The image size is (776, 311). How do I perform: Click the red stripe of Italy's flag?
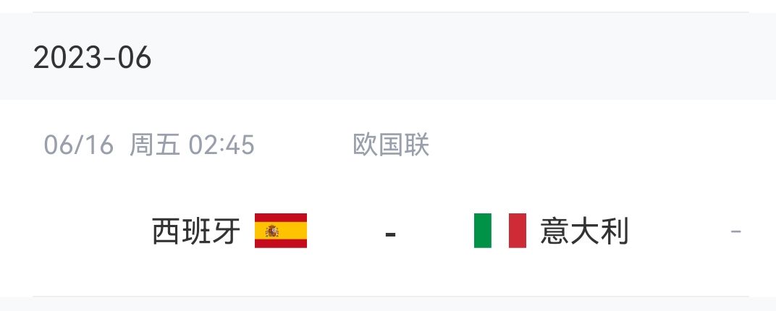(518, 231)
